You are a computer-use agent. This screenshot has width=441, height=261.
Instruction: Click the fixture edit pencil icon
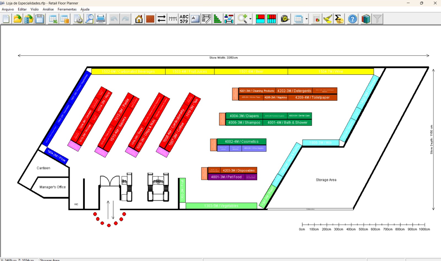(206, 19)
